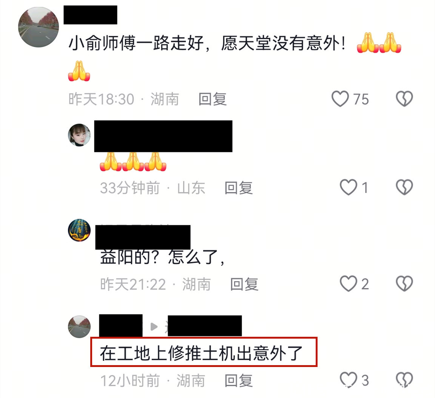Select the highlighted comment 在工地上修推土机出意外了
The image size is (435, 398).
tap(204, 352)
